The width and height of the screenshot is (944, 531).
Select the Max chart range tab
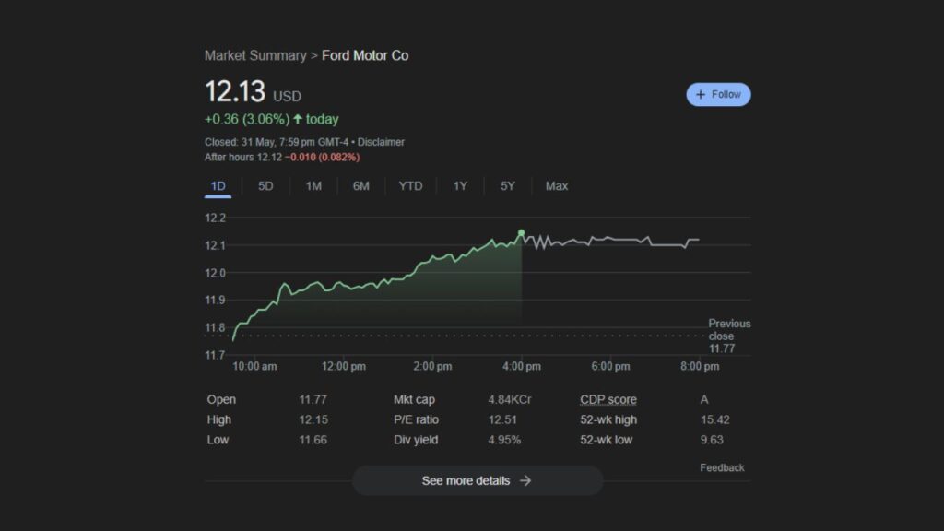(x=557, y=186)
